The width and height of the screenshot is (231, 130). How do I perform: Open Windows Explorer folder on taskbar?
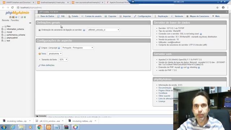coord(22,127)
